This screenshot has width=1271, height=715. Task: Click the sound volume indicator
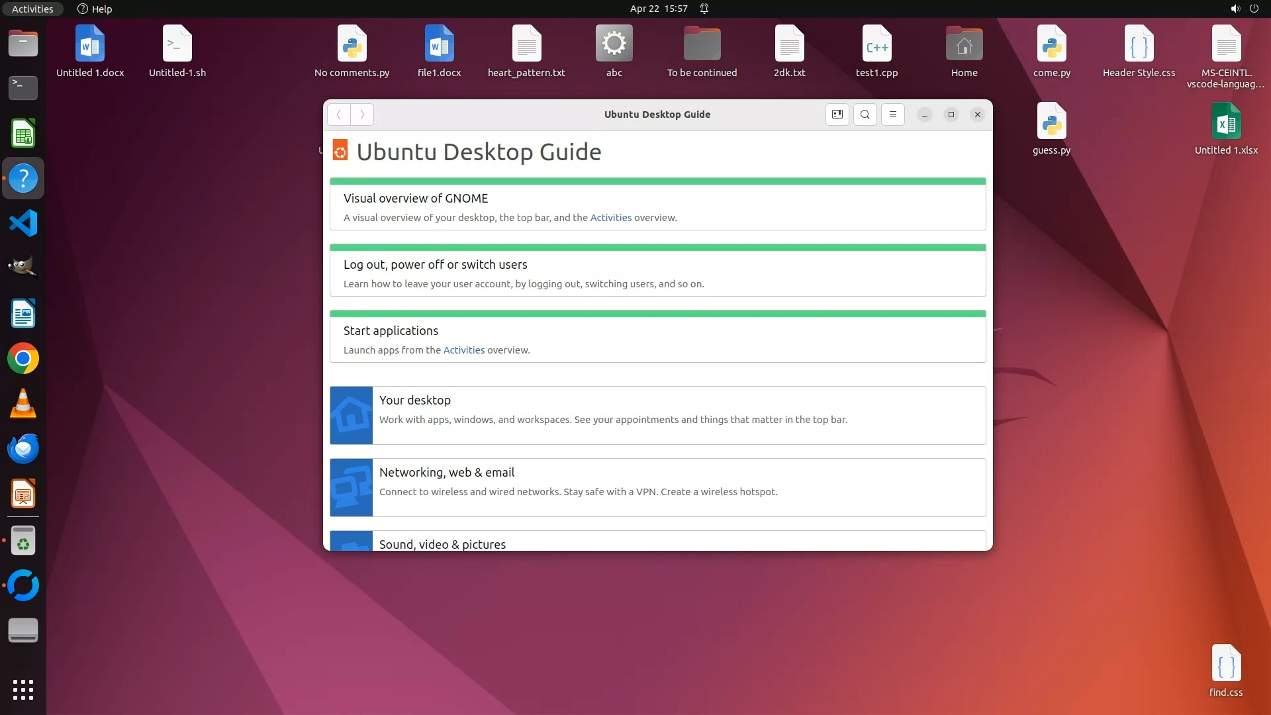[x=1235, y=9]
